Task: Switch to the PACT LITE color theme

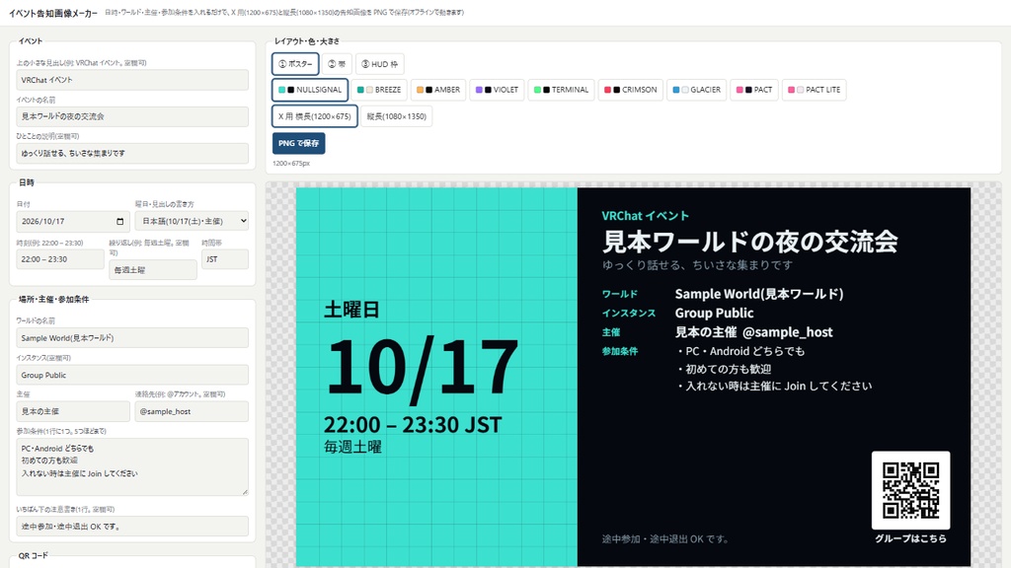Action: coord(815,90)
